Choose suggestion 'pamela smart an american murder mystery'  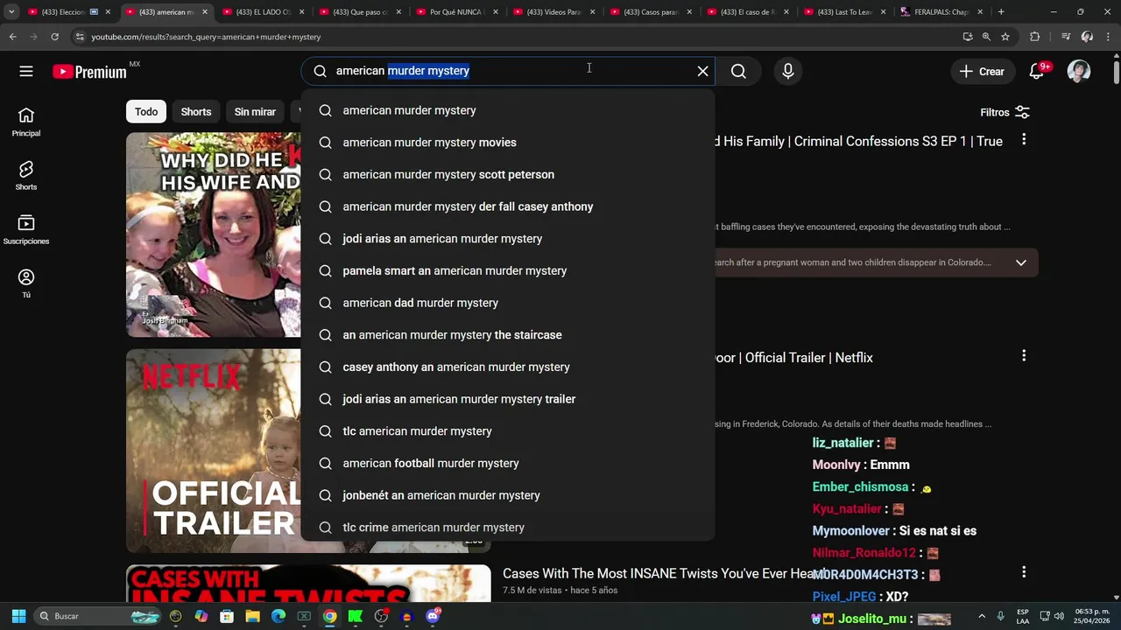[508, 270]
